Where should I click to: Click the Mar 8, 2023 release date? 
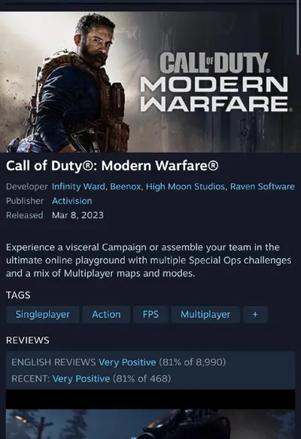pos(78,215)
